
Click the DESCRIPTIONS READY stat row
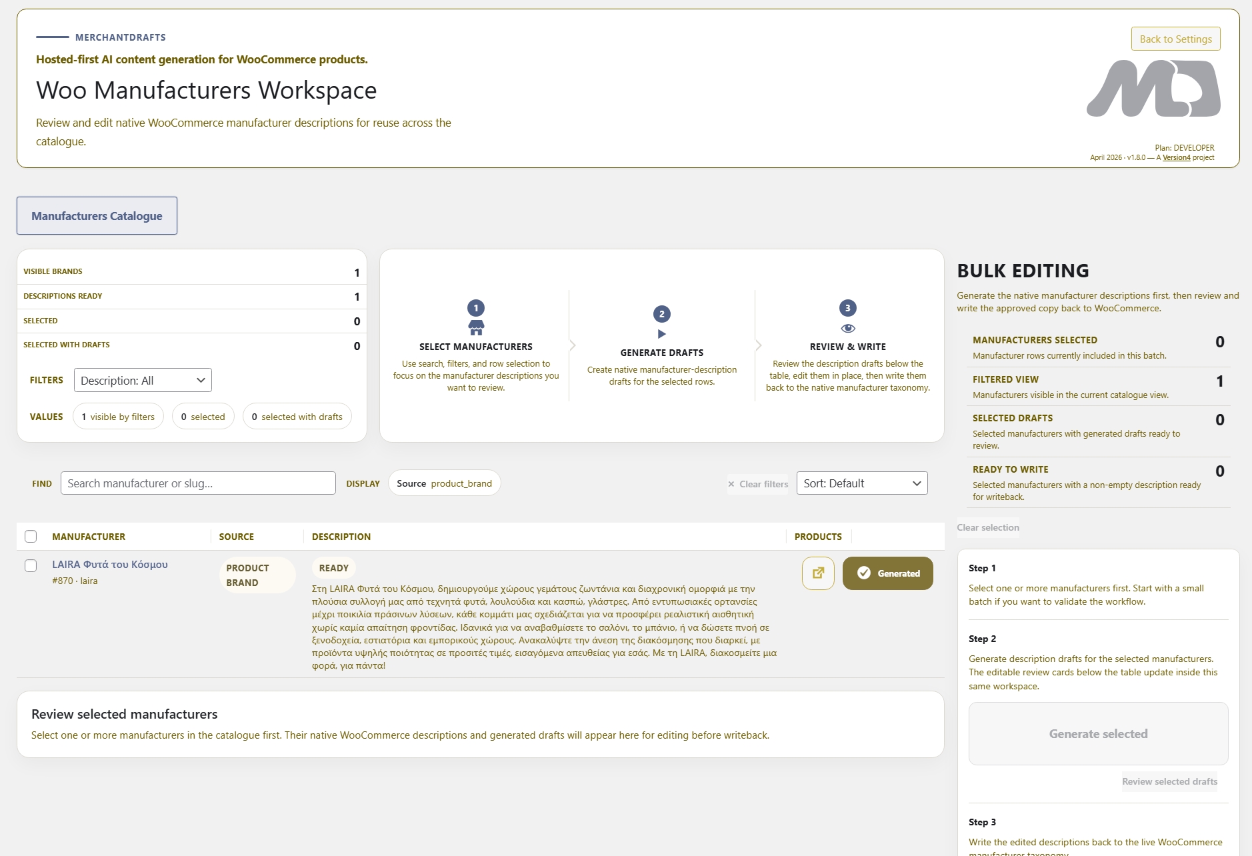pyautogui.click(x=191, y=296)
